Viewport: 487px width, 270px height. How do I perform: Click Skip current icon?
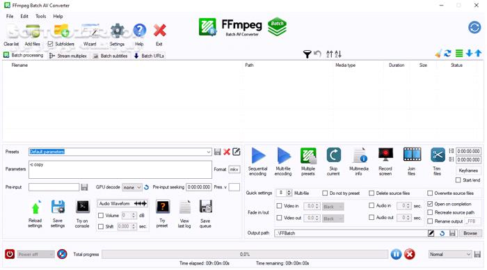[x=333, y=155]
